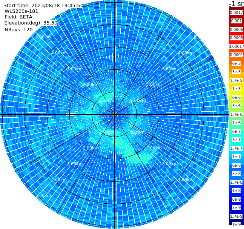Select the 3e-5 colorbar value

tap(236, 72)
